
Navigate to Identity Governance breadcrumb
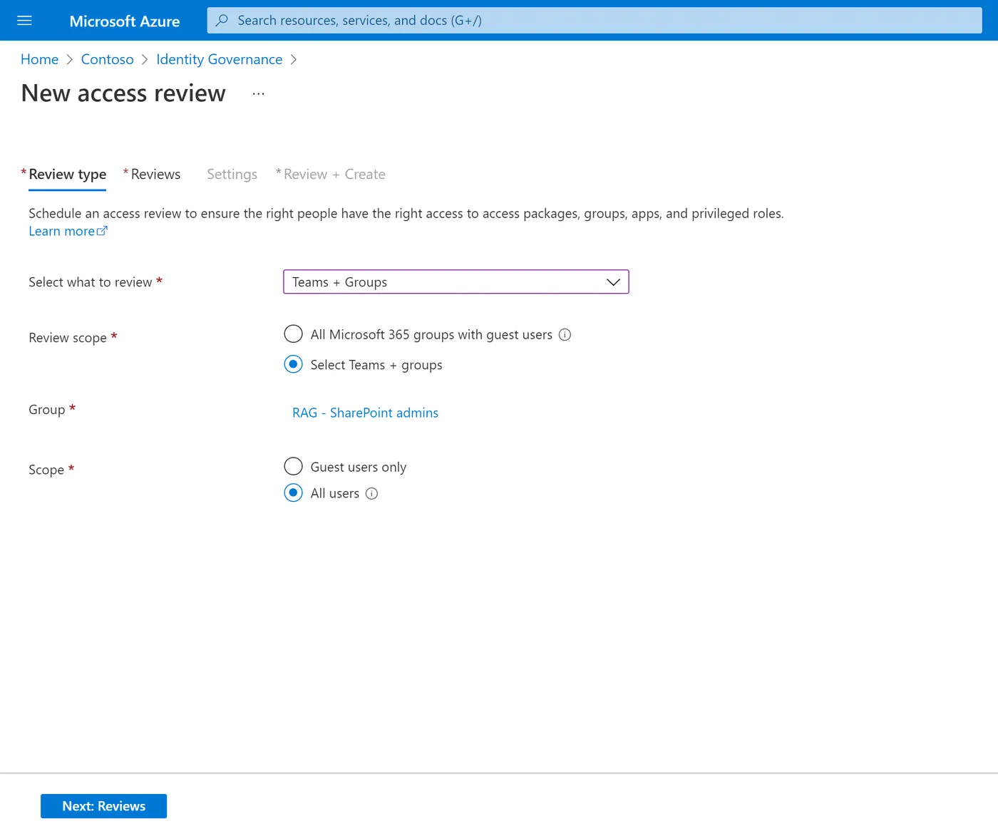pyautogui.click(x=219, y=60)
